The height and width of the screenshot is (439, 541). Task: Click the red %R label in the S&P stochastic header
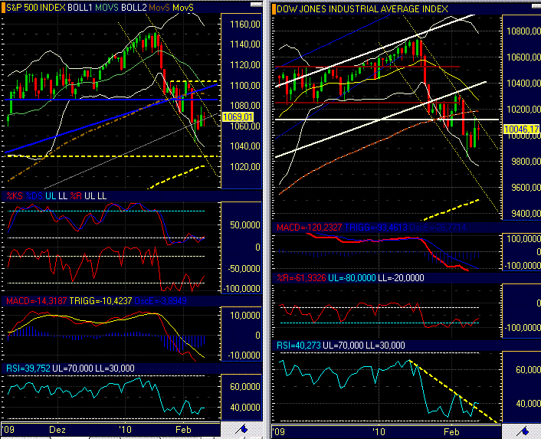click(76, 196)
